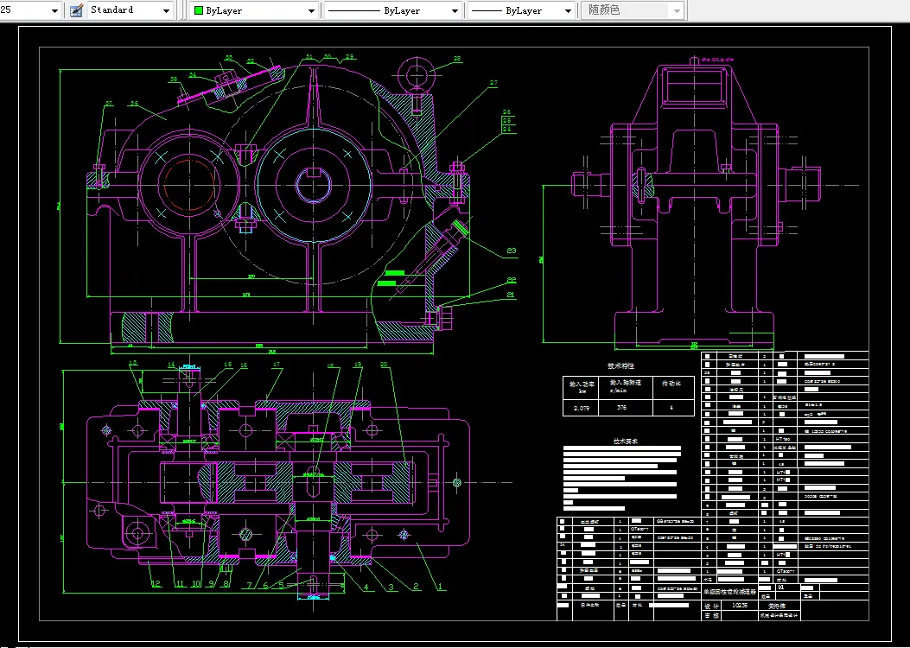Click the table style icon beside Standard

76,10
